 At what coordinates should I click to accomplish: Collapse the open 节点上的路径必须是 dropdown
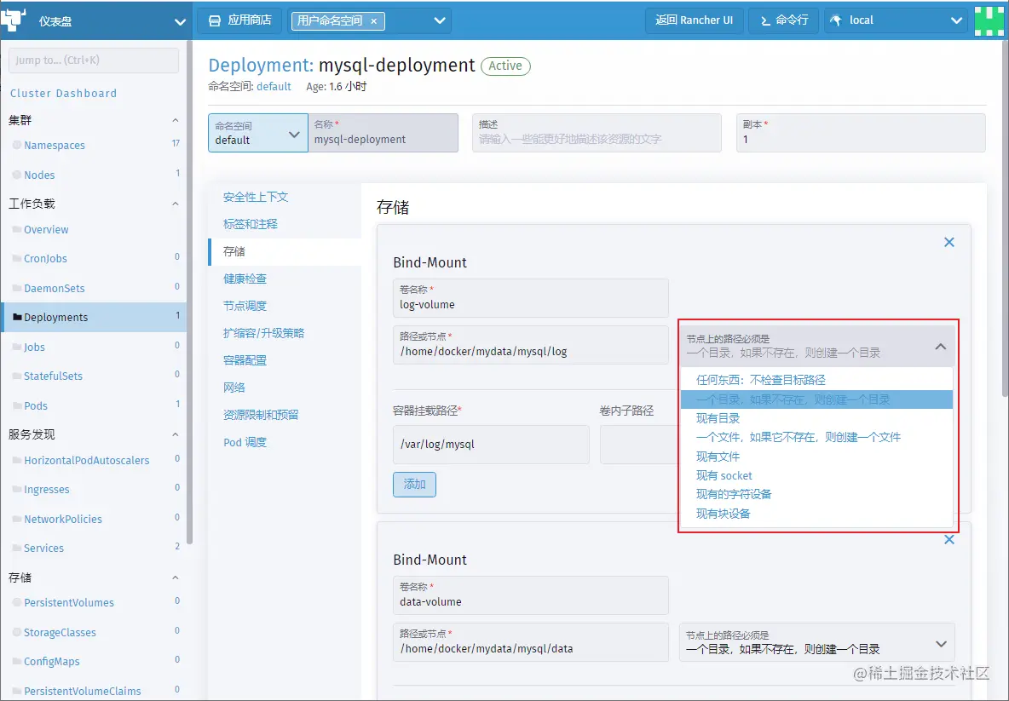point(940,347)
